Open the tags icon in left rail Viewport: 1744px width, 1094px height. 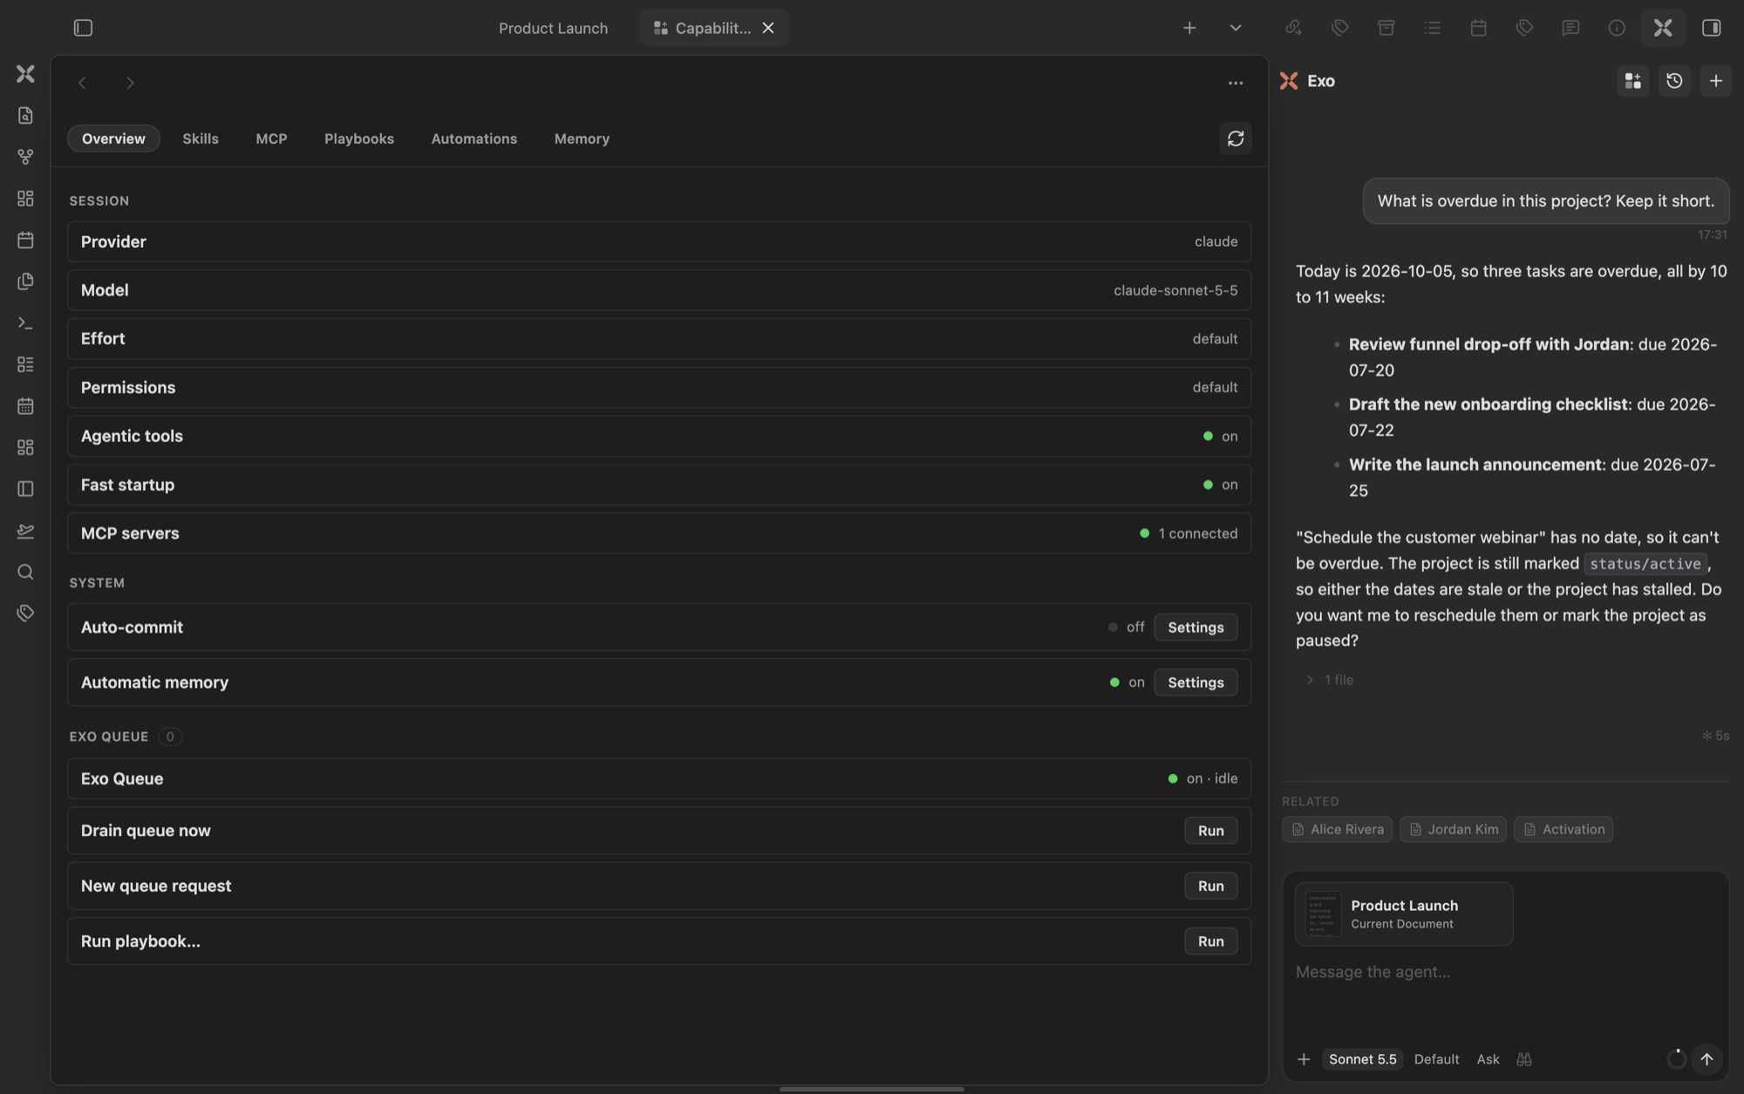tap(25, 614)
